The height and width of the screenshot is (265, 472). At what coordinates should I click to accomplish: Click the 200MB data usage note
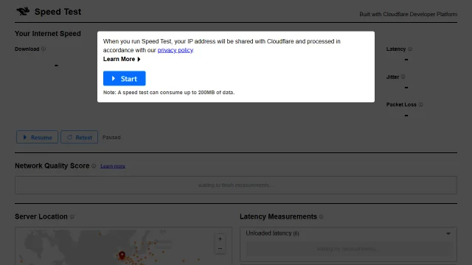pos(169,93)
